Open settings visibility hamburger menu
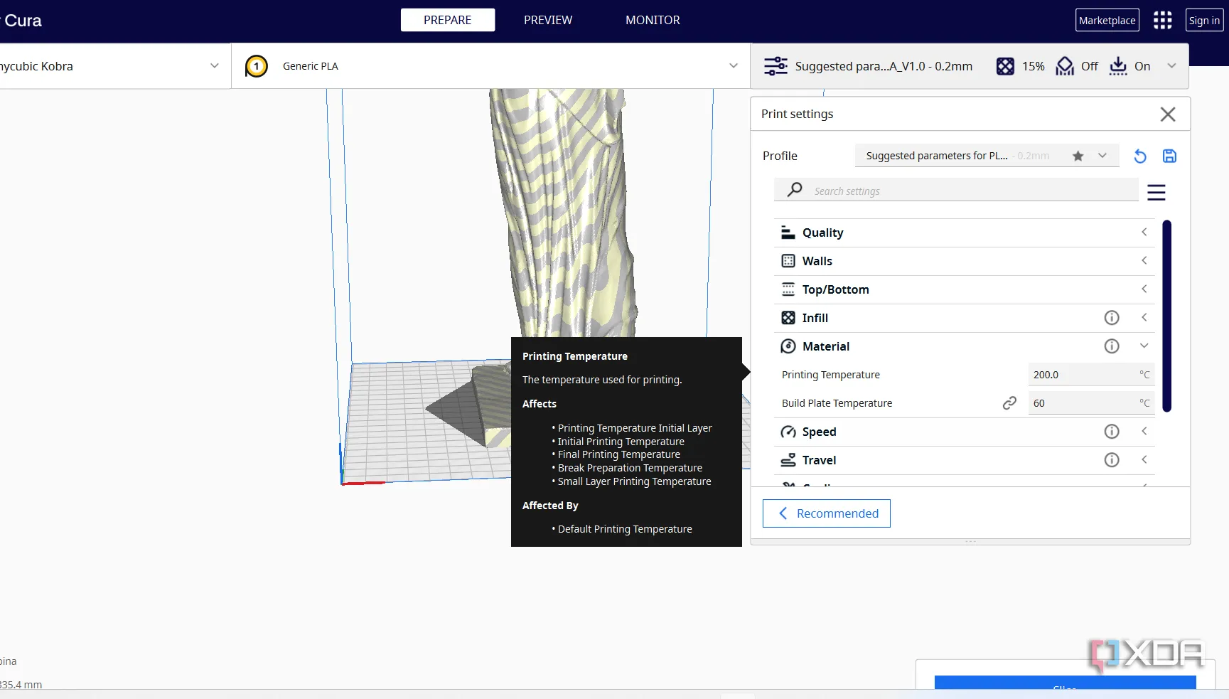This screenshot has height=699, width=1229. pos(1156,192)
